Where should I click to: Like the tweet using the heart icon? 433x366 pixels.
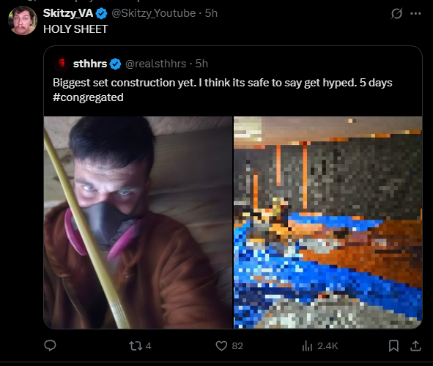(x=221, y=346)
